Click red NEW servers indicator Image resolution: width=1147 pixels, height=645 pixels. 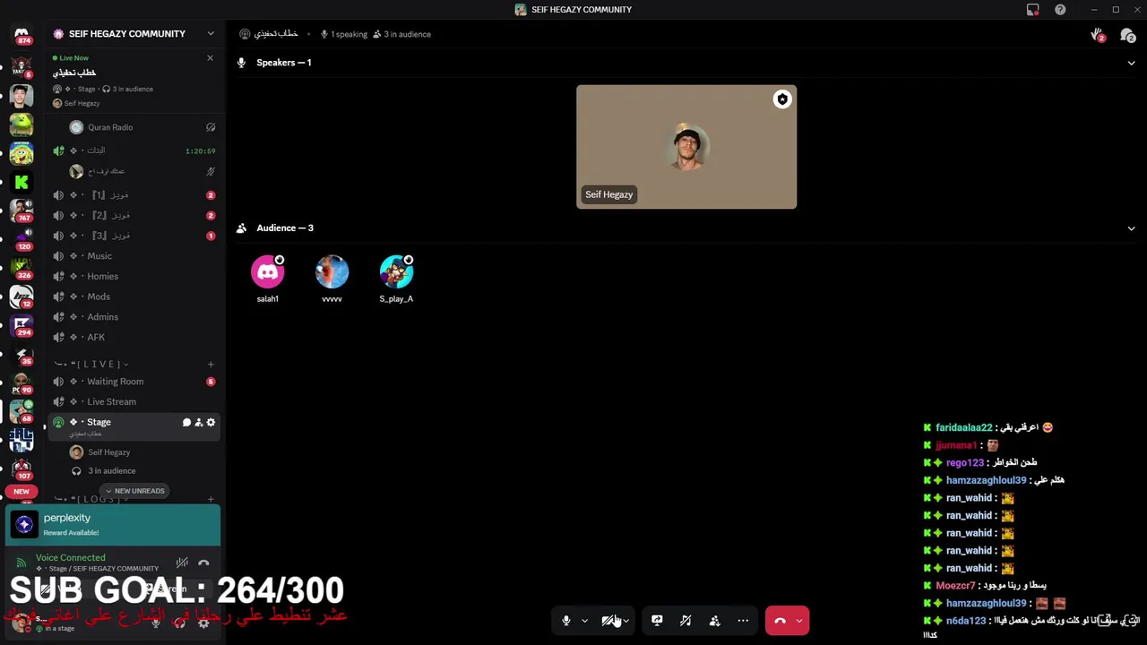point(22,492)
